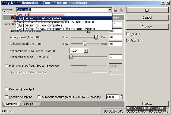This screenshot has width=171, height=115.
Task: Enable High-shelf start freq. checkbox
Action: coord(7,66)
